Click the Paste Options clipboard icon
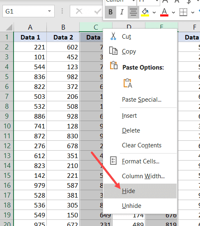This screenshot has height=226, width=200. 114,65
